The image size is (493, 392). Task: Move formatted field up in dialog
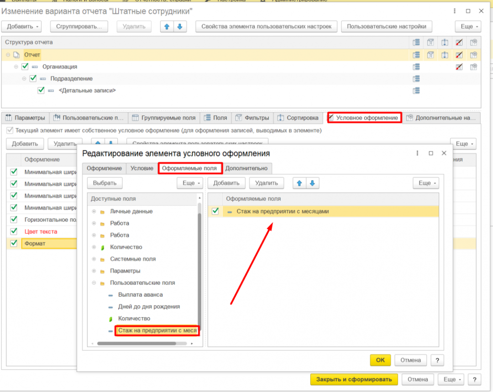(299, 183)
